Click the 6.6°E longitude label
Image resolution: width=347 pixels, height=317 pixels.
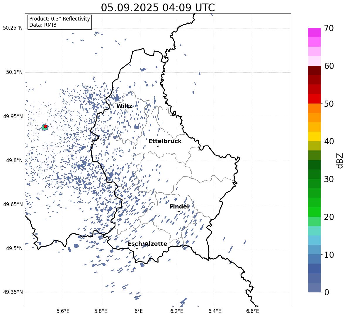tap(253, 311)
